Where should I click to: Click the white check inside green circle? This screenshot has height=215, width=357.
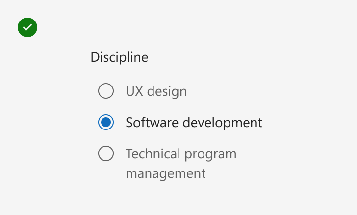(27, 27)
